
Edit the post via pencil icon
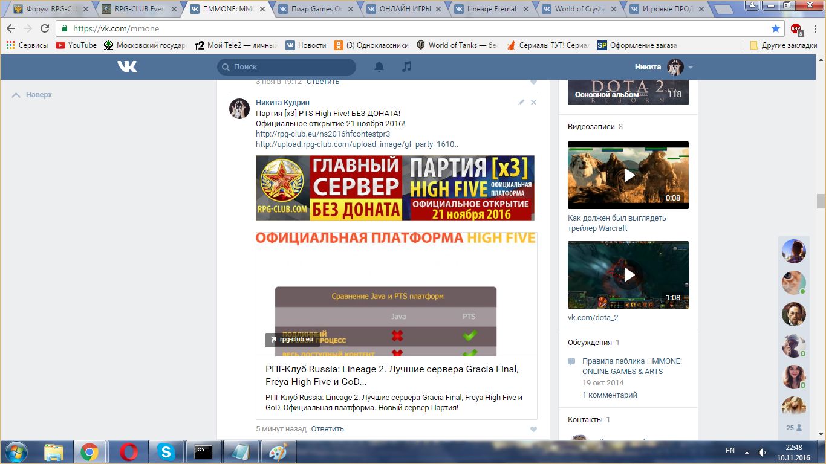pyautogui.click(x=521, y=103)
